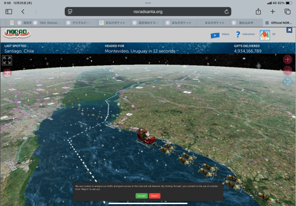Switch the map to 2D view
Screen dimensions: 296x206
pos(265,34)
